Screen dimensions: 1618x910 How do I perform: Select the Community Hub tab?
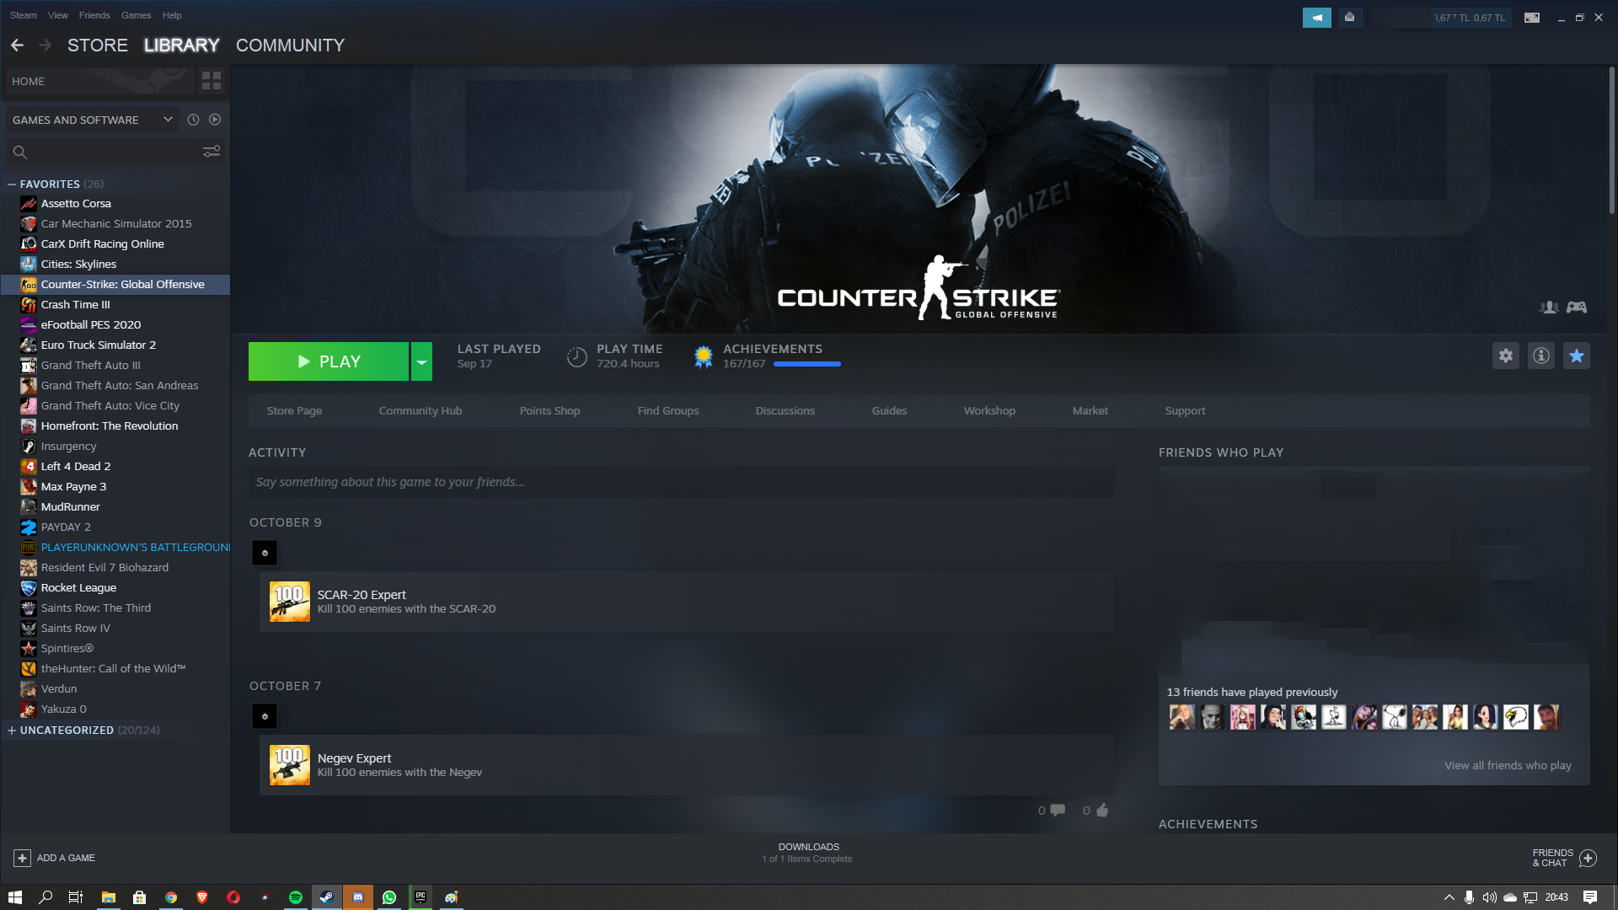tap(420, 410)
